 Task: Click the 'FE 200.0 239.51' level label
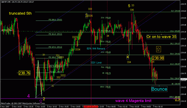pyautogui.click(x=55, y=20)
